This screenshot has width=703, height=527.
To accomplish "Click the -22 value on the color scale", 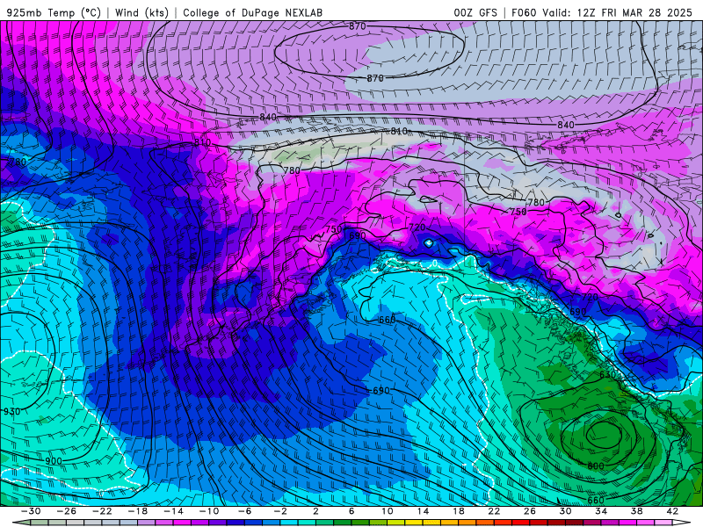I will pyautogui.click(x=102, y=511).
